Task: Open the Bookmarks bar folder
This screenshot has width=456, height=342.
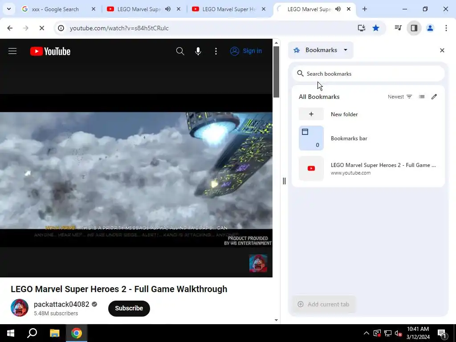Action: [x=368, y=138]
